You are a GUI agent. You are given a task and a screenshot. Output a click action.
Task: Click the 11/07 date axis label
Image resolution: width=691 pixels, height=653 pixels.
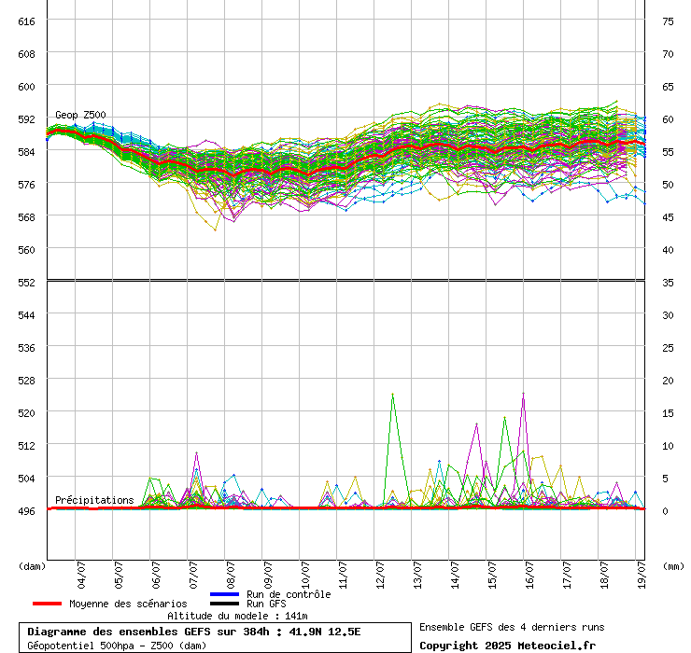point(343,575)
